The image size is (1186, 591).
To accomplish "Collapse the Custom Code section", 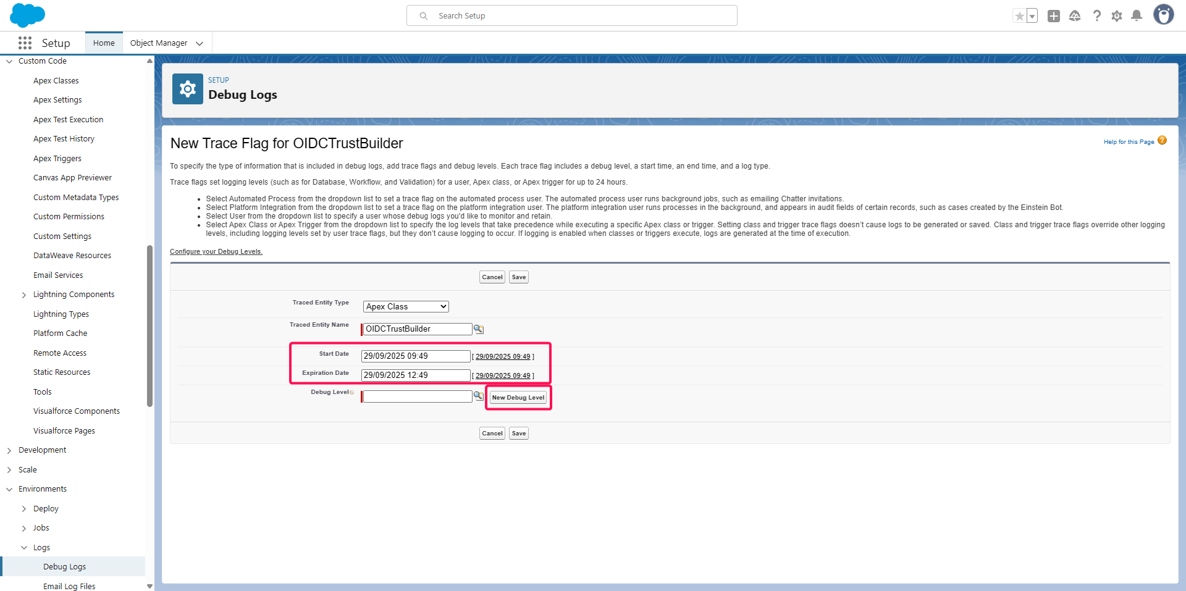I will click(x=9, y=61).
